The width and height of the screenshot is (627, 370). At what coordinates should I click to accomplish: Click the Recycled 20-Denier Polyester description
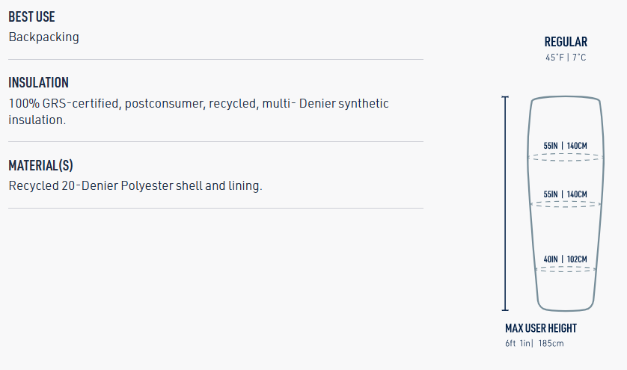pos(135,185)
